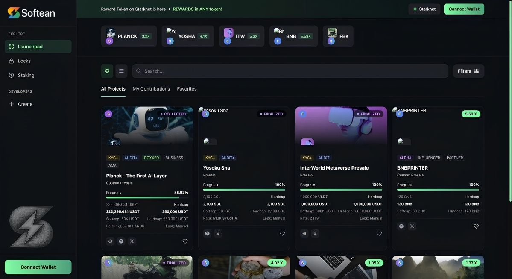Screen dimensions: 512x279
Task: Click the coin icon beside Staking
Action: [12, 75]
